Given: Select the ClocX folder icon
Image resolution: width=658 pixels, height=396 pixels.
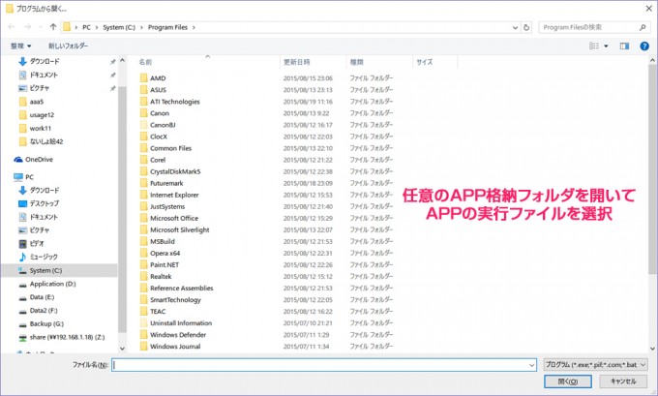Looking at the screenshot, I should pos(143,137).
